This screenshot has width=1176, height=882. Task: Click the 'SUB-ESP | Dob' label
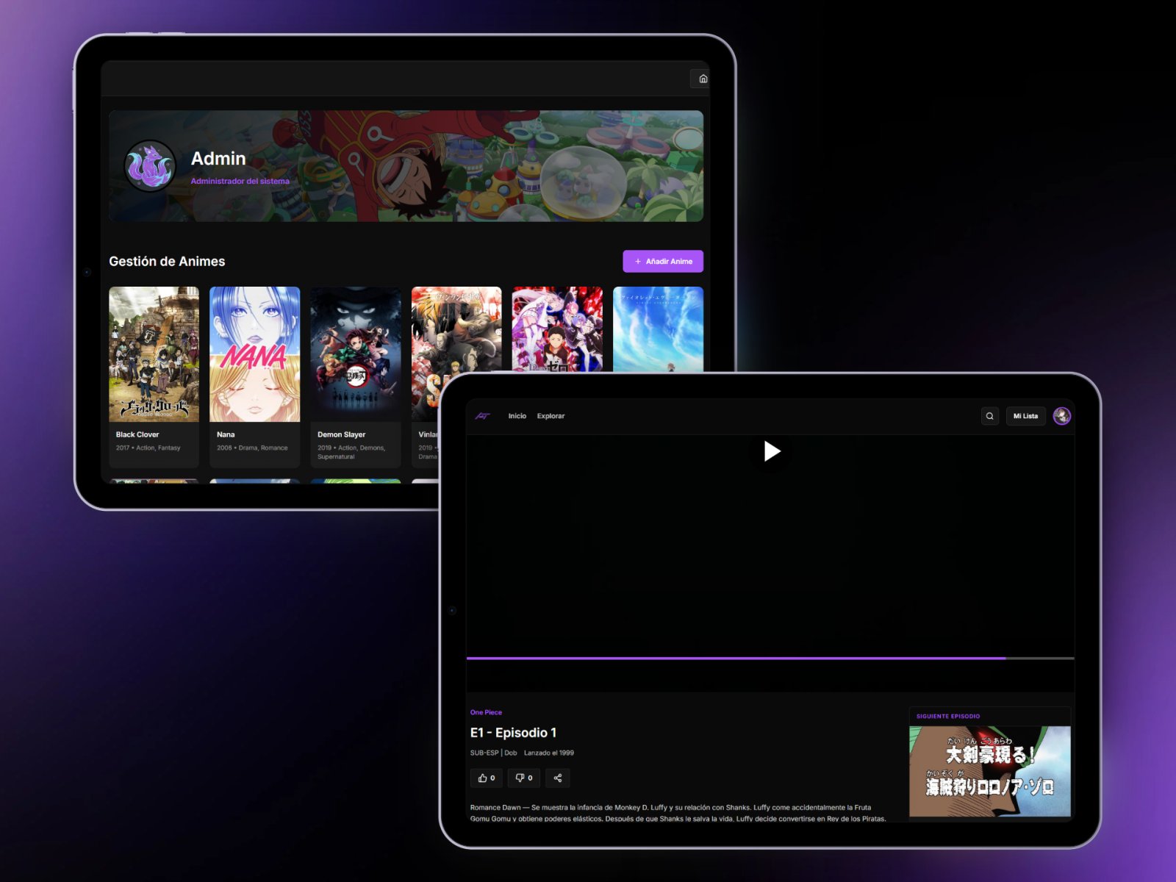(493, 753)
